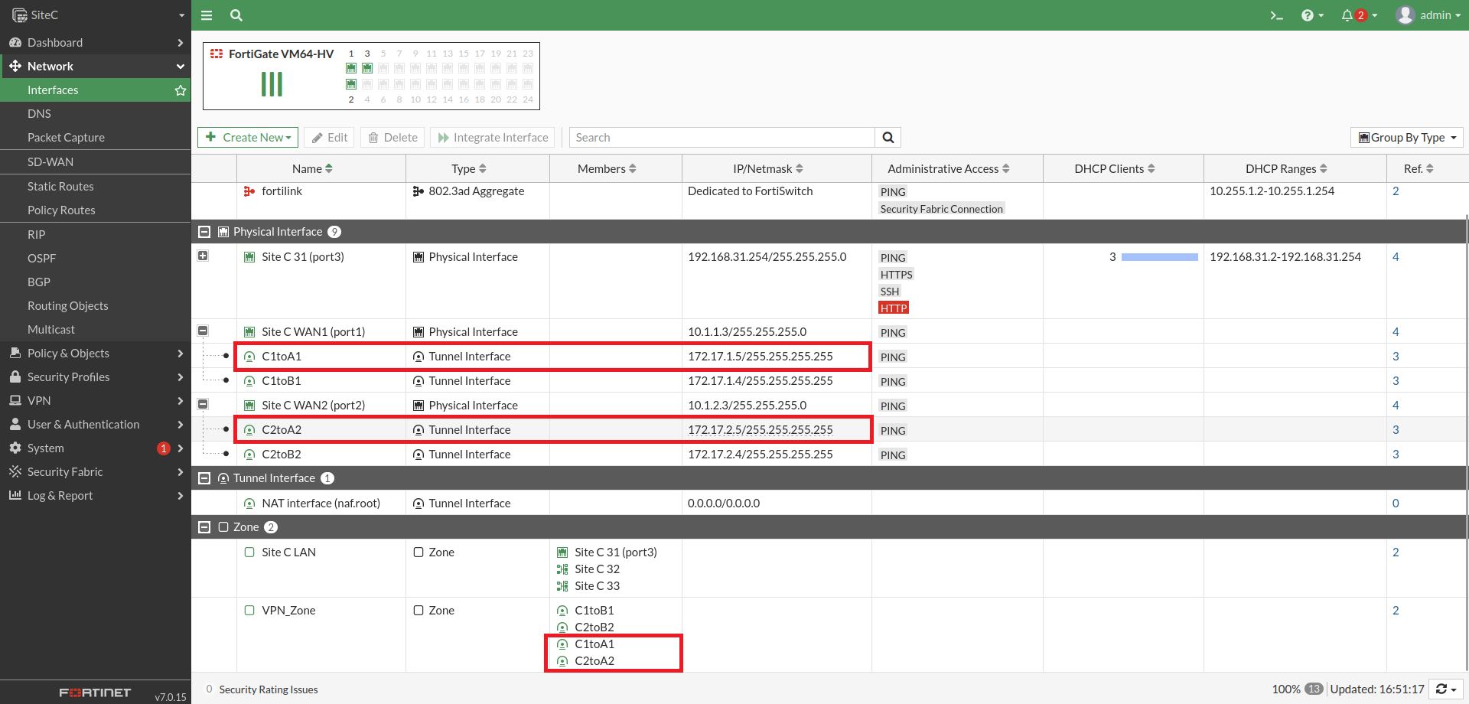The width and height of the screenshot is (1469, 704).
Task: Click IP 172.17.1.4/255.255.255.255
Action: tap(761, 381)
